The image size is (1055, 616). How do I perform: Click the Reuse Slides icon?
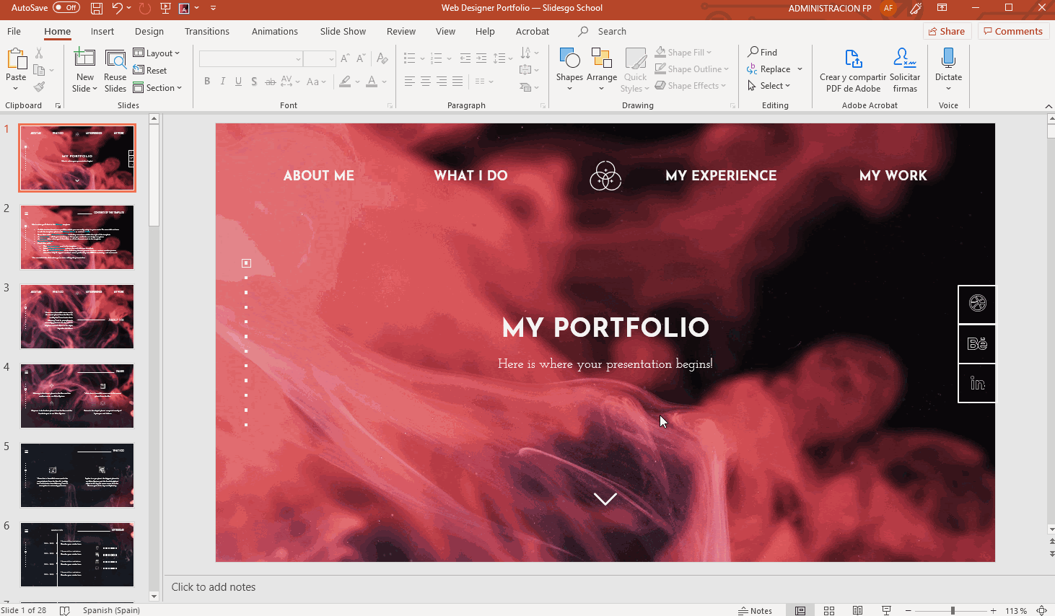[x=115, y=59]
